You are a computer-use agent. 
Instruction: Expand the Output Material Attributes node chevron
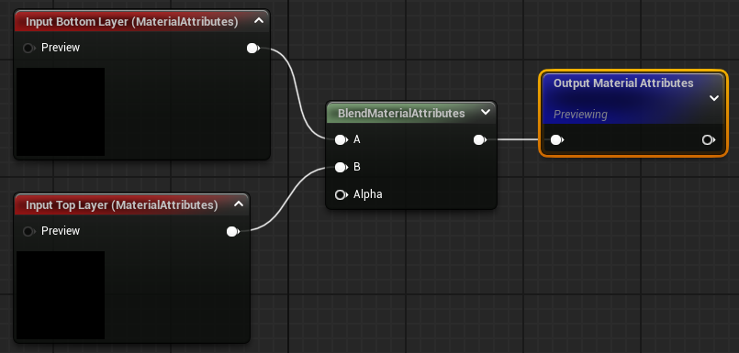click(x=714, y=98)
